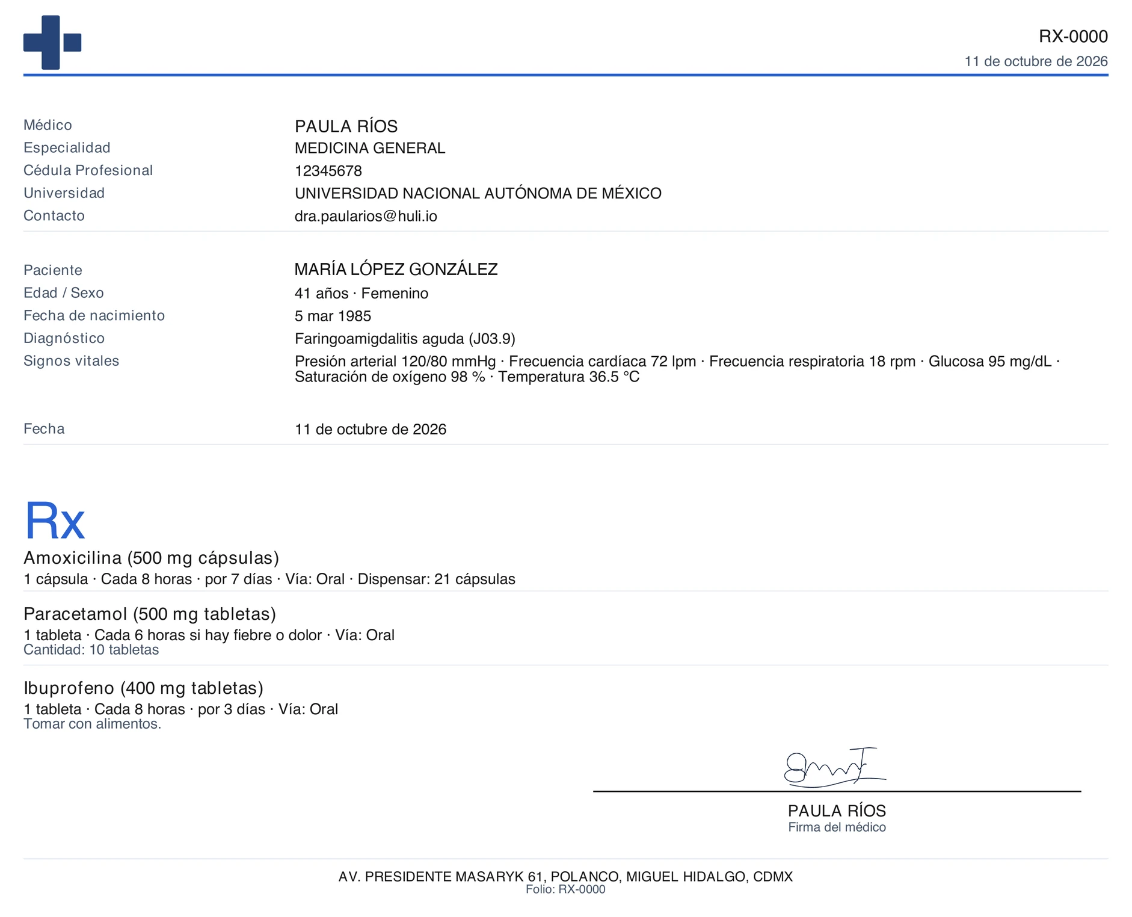Select birth date 5 mar 1985
This screenshot has width=1132, height=917.
(333, 316)
